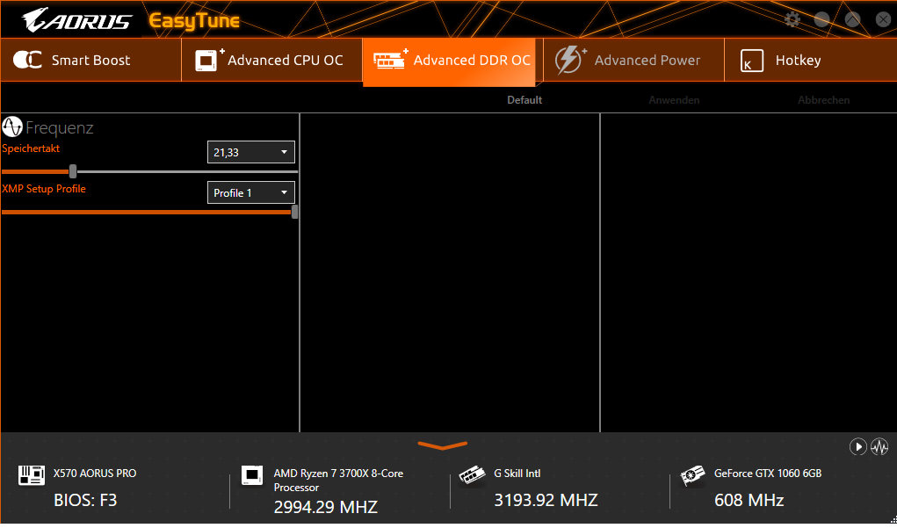Click the XMP Setup Profile slider handle
Screen dimensions: 897x528
click(294, 212)
